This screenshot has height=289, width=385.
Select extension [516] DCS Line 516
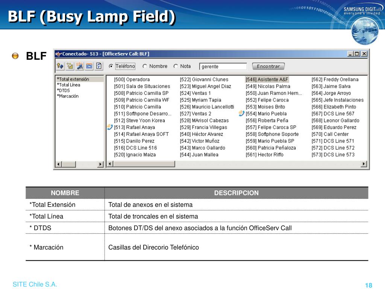135,148
